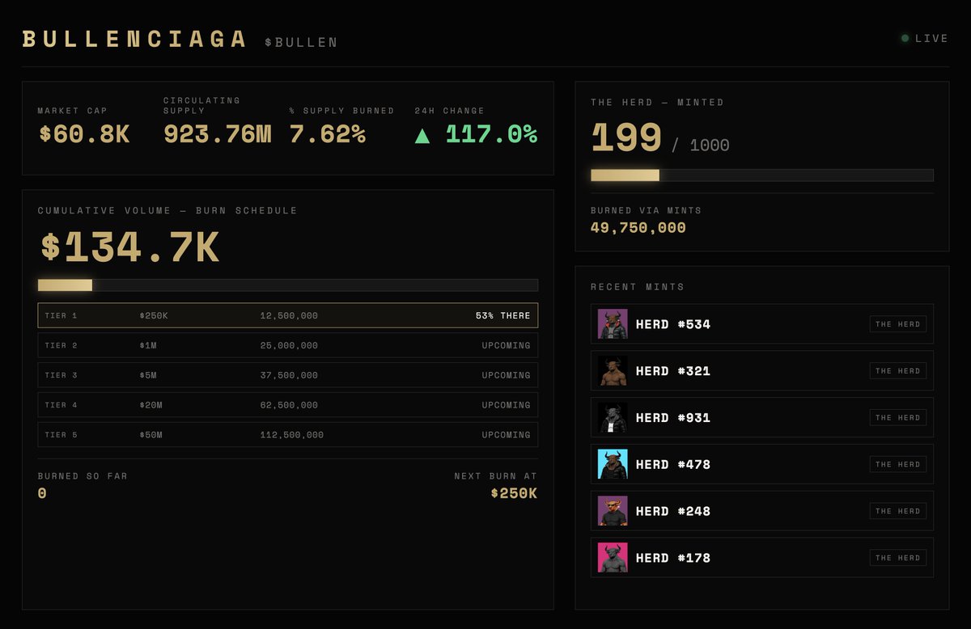Select the Tier 5 $50M row
Viewport: 971px width, 629px height.
click(288, 435)
